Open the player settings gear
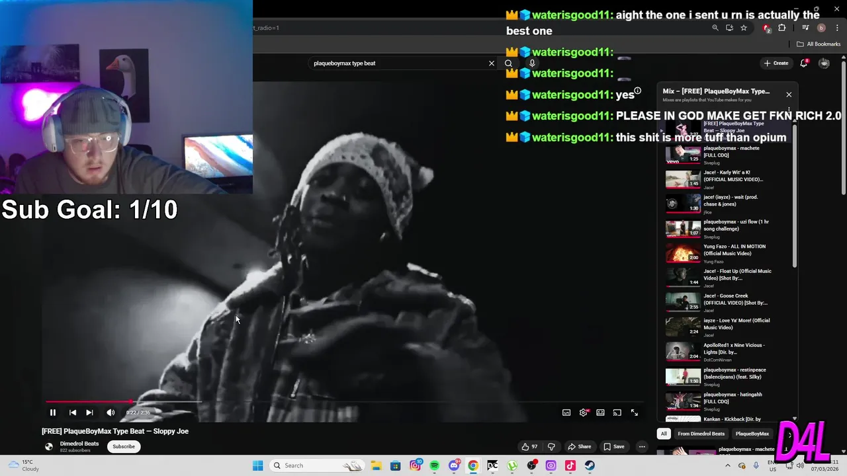 (x=583, y=413)
